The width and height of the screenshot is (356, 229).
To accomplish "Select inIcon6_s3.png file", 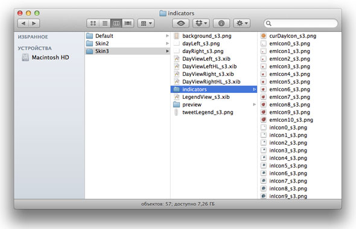I will click(300, 173).
